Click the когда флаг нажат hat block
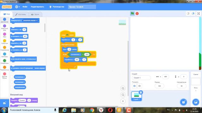 point(68,34)
